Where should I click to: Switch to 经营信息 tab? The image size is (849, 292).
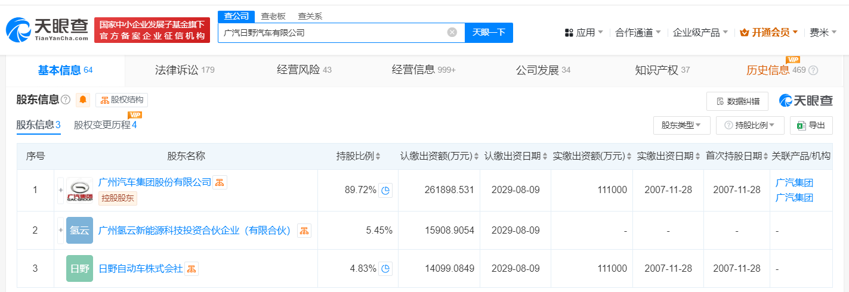coord(424,70)
